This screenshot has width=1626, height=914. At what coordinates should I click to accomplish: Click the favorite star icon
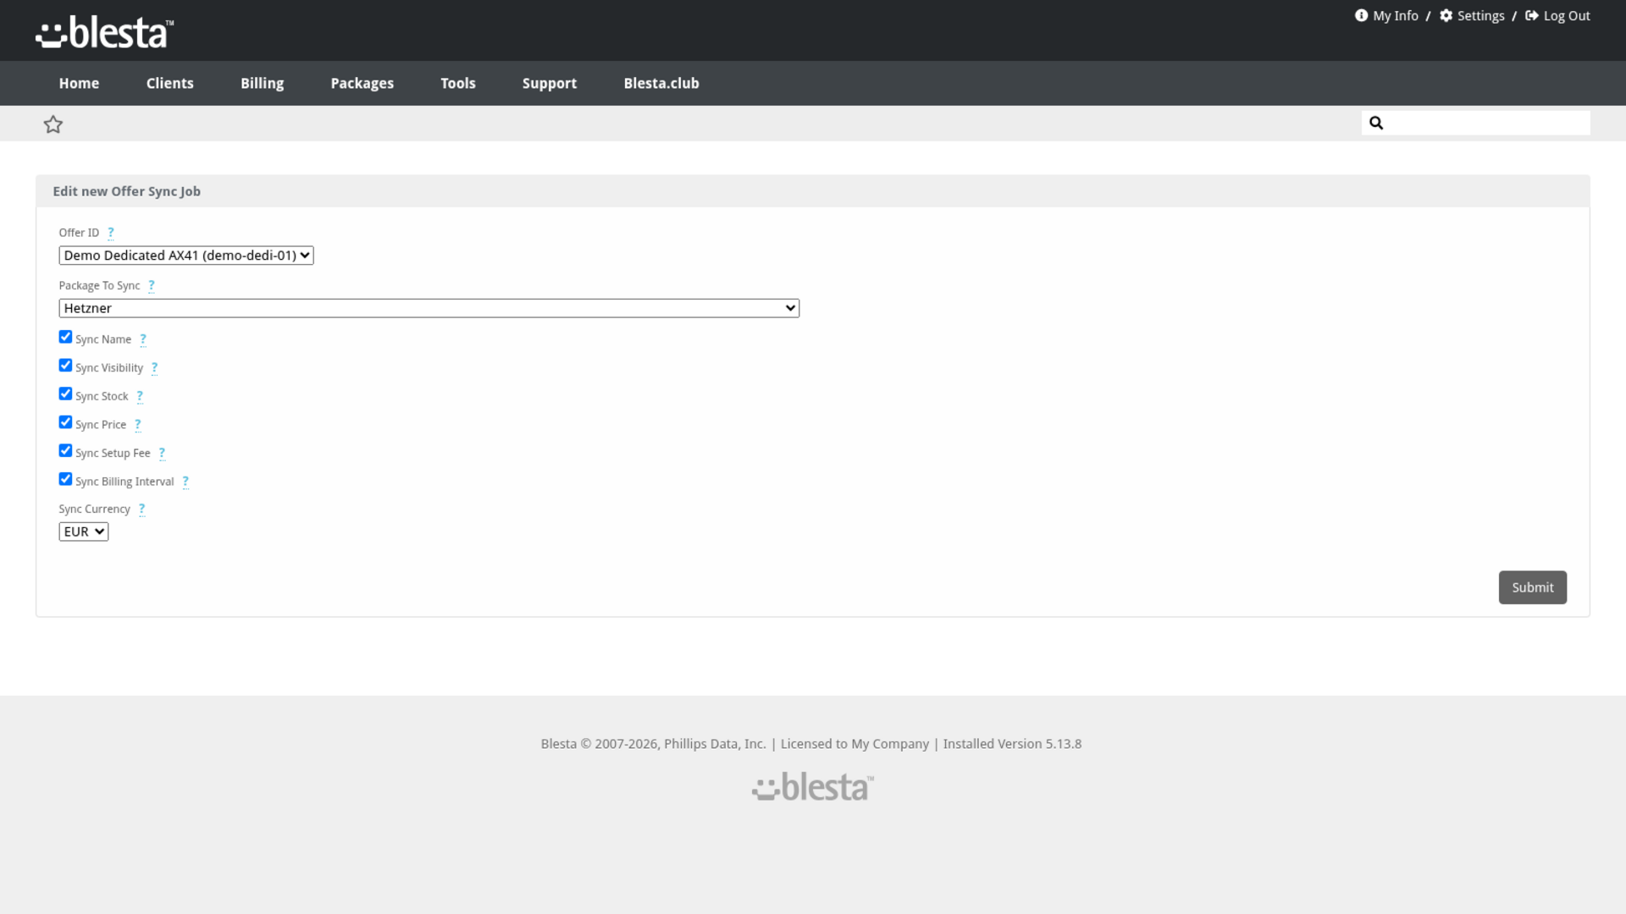(53, 124)
